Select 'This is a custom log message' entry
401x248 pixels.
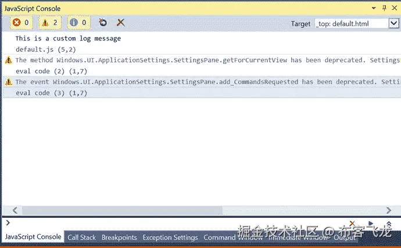68,38
